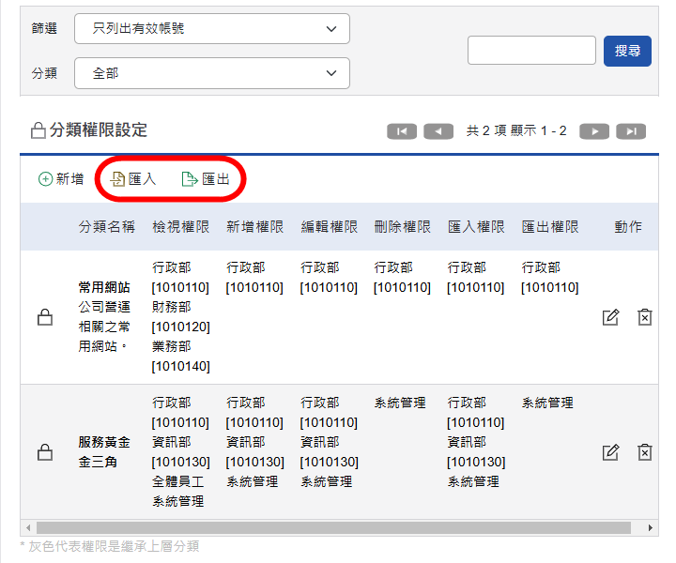Click the 刪除權限 column header
Viewport: 676px width, 563px height.
pos(403,226)
